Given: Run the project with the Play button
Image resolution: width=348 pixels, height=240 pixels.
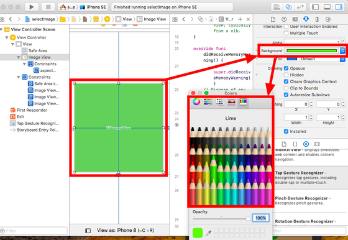Looking at the screenshot, I should pyautogui.click(x=32, y=7).
